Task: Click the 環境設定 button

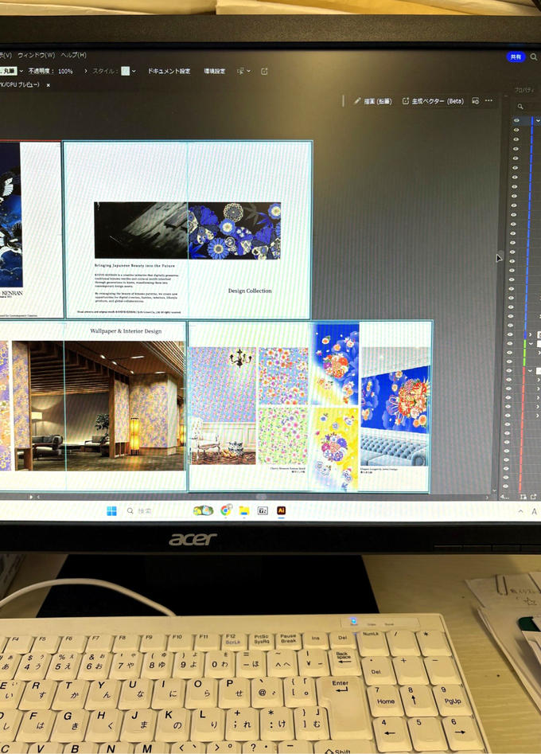Action: pyautogui.click(x=214, y=71)
